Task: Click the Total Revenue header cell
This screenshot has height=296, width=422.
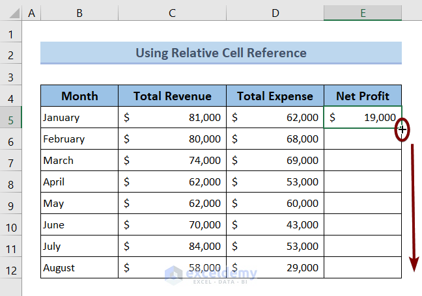Action: [x=172, y=96]
